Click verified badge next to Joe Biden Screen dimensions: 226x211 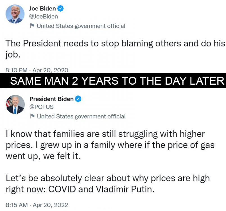point(60,8)
